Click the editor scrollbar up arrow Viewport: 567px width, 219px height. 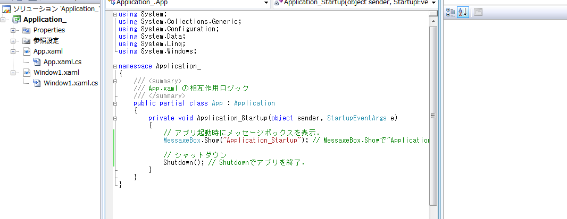pyautogui.click(x=433, y=21)
